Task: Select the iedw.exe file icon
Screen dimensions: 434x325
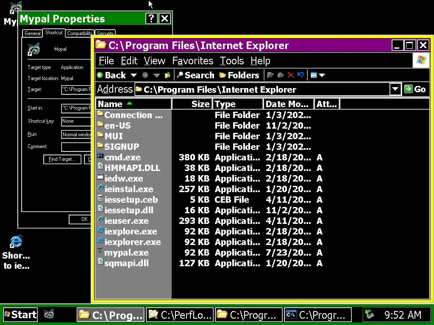Action: pos(100,177)
